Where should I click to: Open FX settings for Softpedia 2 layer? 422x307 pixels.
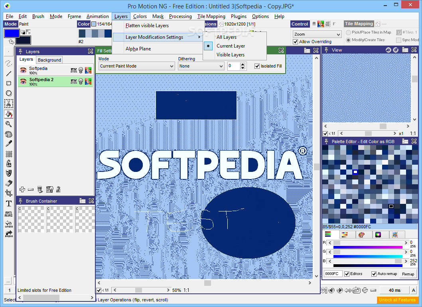pyautogui.click(x=74, y=82)
